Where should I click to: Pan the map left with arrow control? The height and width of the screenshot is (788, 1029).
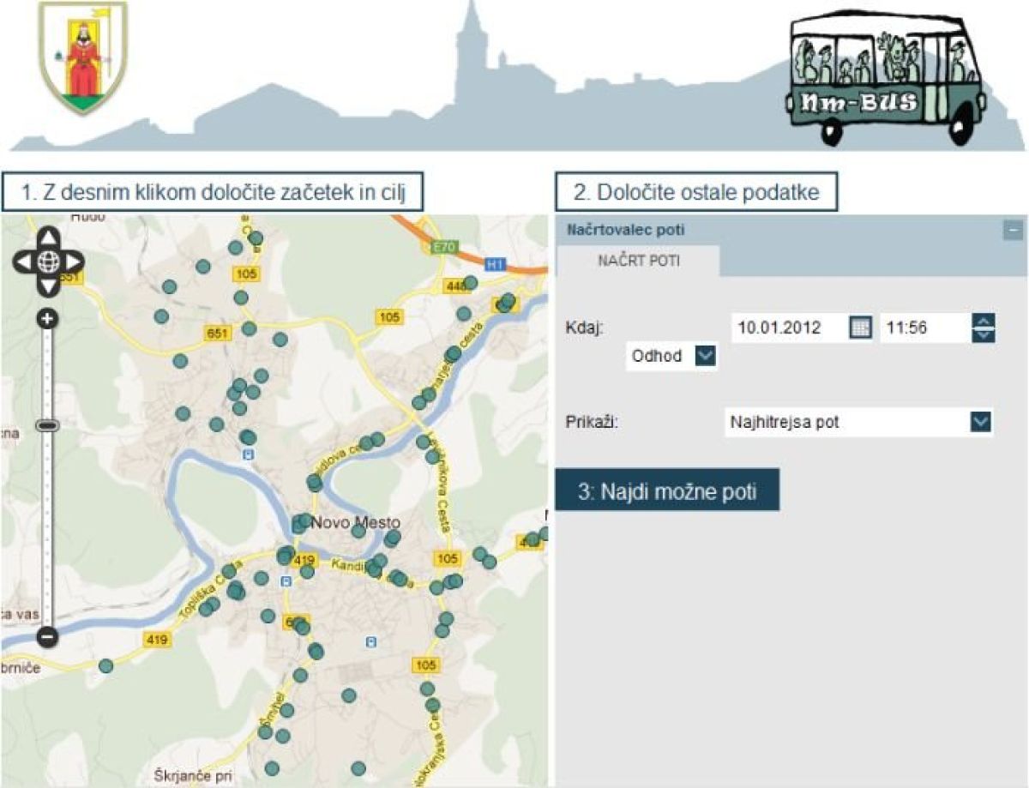coord(25,262)
